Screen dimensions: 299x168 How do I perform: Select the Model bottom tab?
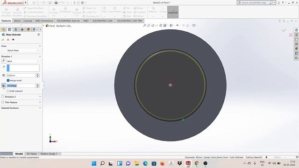[x=19, y=154]
